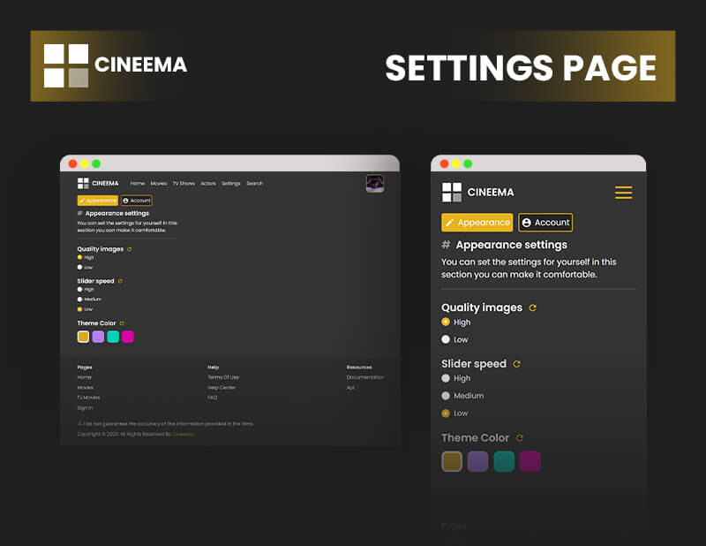
Task: Choose Medium for Slider speed
Action: click(79, 299)
